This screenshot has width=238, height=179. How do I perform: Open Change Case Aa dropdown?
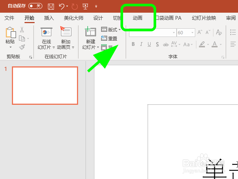pyautogui.click(x=188, y=44)
